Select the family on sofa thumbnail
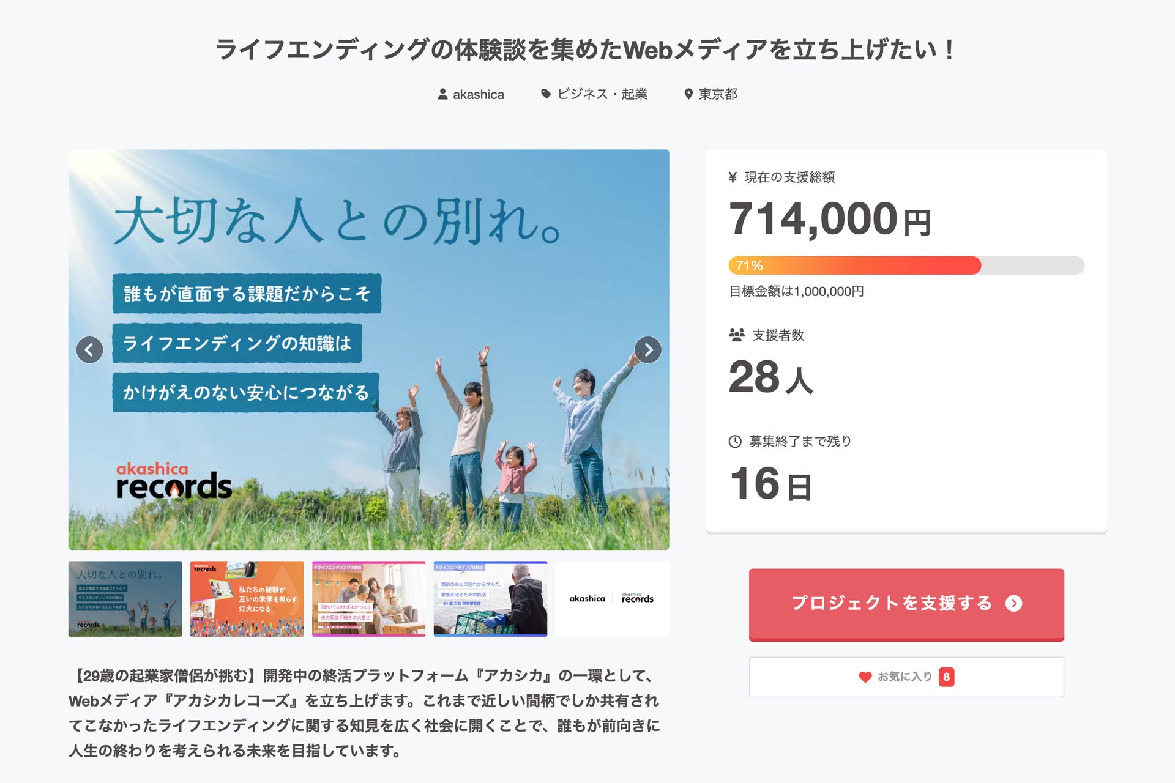The width and height of the screenshot is (1175, 783). tap(368, 599)
